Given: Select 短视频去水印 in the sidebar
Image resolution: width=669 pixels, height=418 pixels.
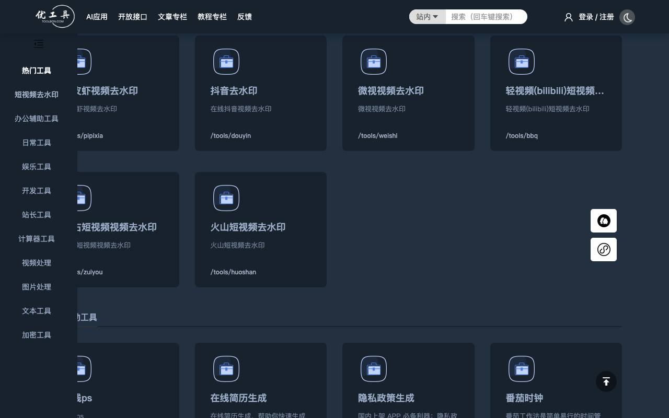Looking at the screenshot, I should pyautogui.click(x=37, y=95).
